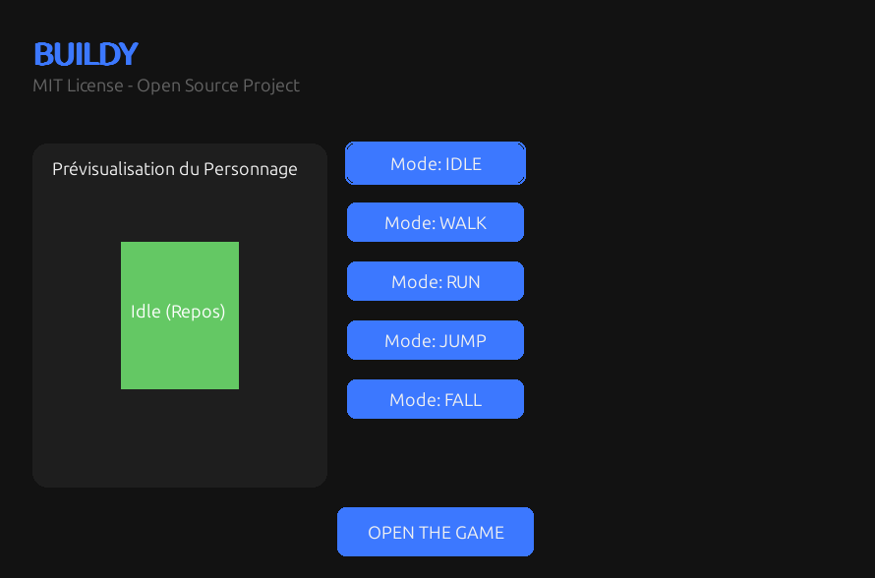Set Mode: FALL
Screen dimensions: 875x578
click(x=436, y=399)
